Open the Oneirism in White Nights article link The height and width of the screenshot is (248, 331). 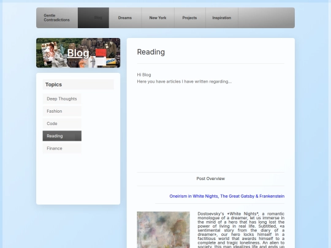click(x=227, y=196)
